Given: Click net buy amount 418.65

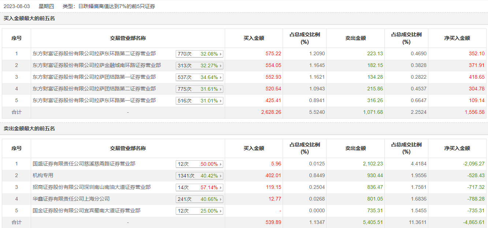Looking at the screenshot, I should click(x=477, y=77).
